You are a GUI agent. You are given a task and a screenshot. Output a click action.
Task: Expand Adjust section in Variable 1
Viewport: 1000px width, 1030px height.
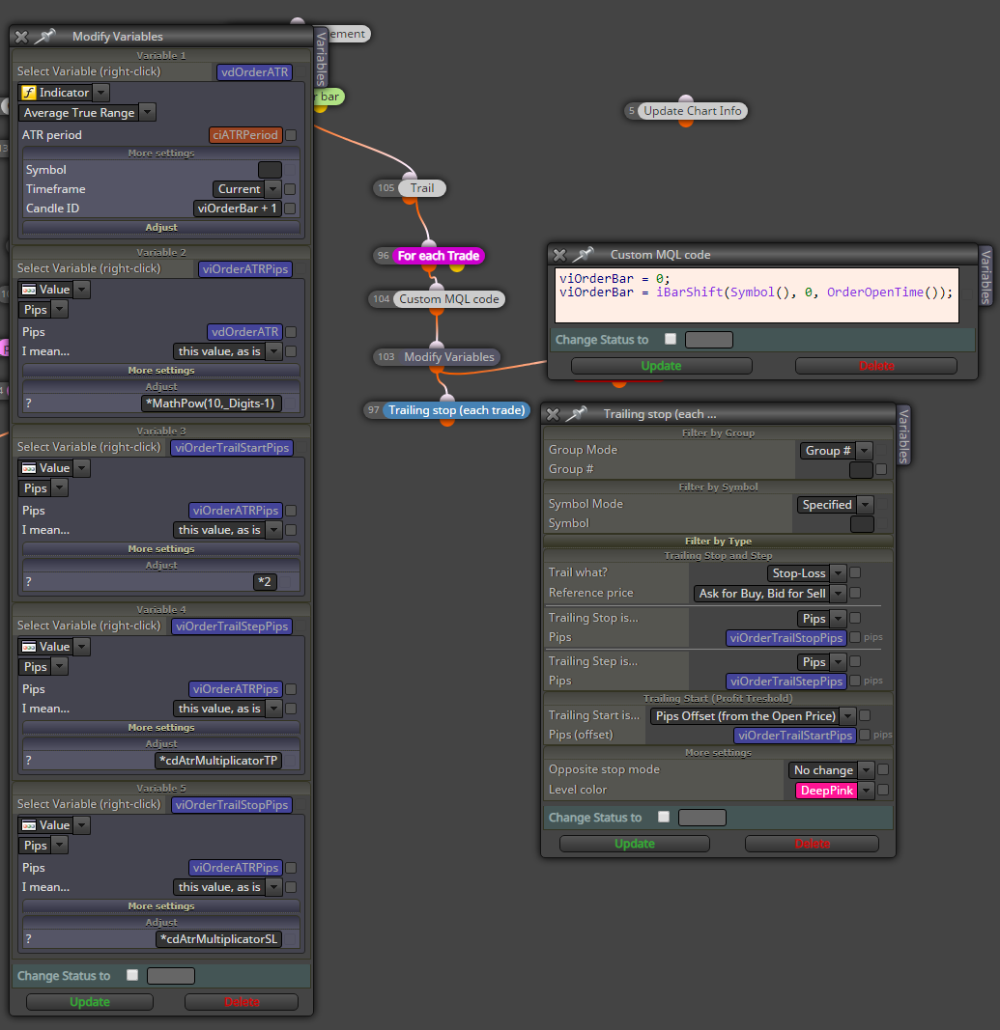pyautogui.click(x=161, y=227)
